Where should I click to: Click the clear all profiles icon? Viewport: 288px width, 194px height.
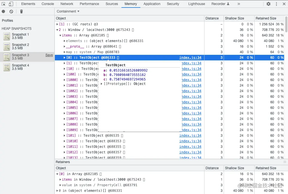point(11,12)
